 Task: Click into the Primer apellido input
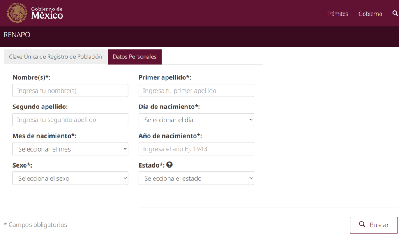pyautogui.click(x=196, y=91)
